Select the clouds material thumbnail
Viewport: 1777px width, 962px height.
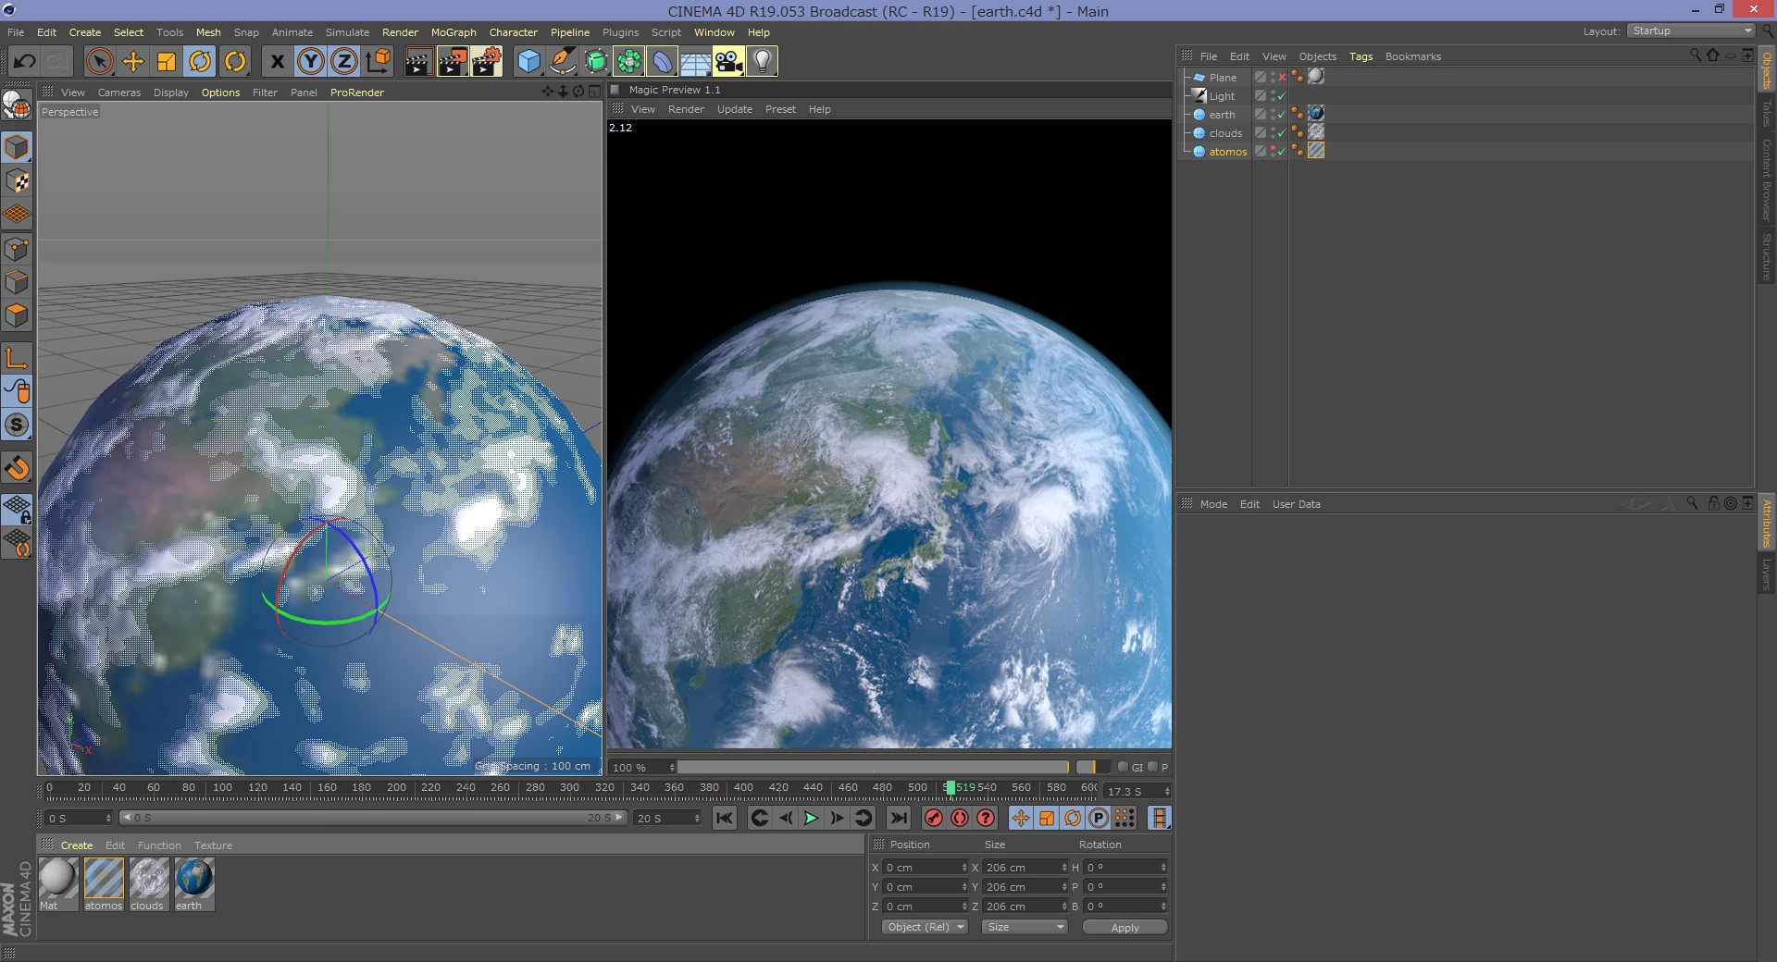coord(148,883)
